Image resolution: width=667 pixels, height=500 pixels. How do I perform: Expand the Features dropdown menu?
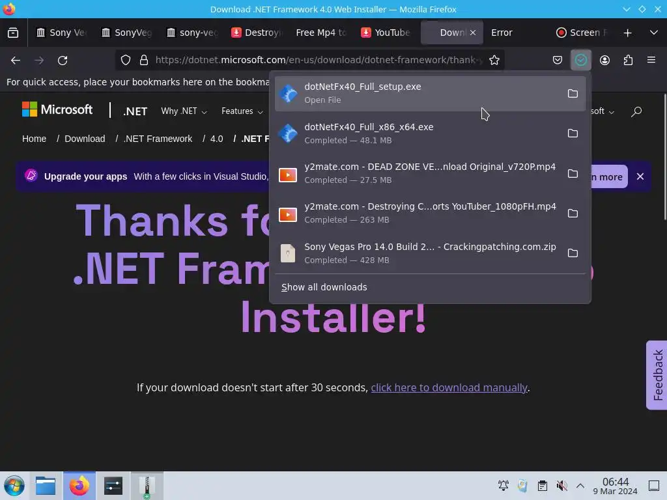point(242,111)
